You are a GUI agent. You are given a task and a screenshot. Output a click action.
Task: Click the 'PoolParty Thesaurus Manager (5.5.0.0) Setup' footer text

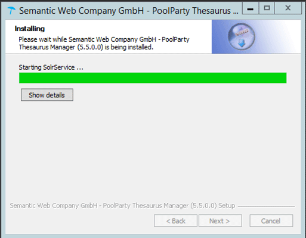[x=169, y=205]
